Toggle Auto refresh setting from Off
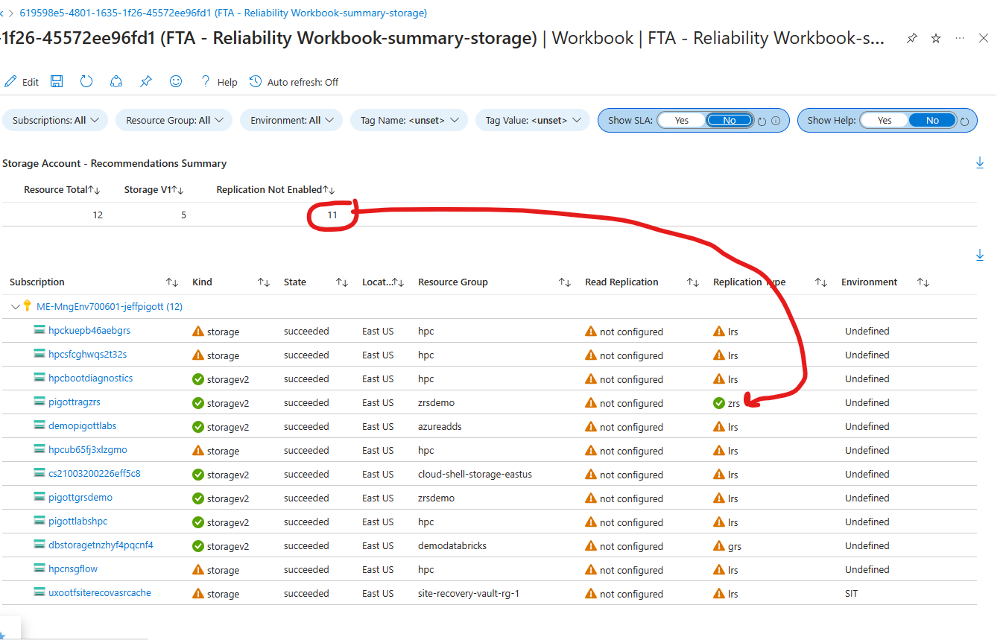 pyautogui.click(x=294, y=82)
